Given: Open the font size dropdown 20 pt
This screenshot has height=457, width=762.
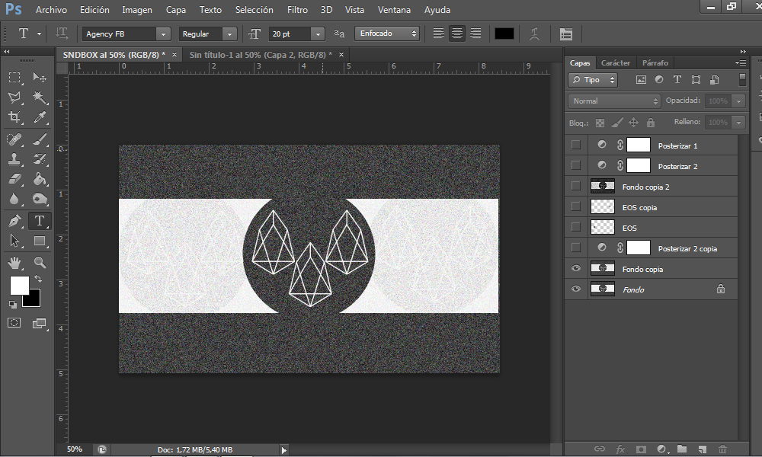Looking at the screenshot, I should point(318,34).
